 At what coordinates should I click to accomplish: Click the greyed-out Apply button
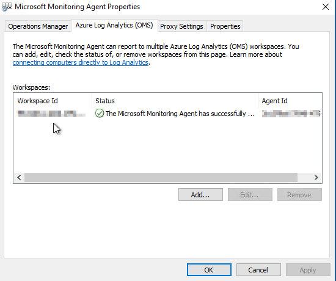click(308, 269)
